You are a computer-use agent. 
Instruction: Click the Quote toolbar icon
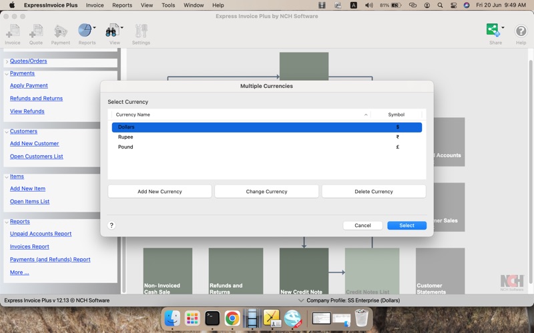pos(36,31)
